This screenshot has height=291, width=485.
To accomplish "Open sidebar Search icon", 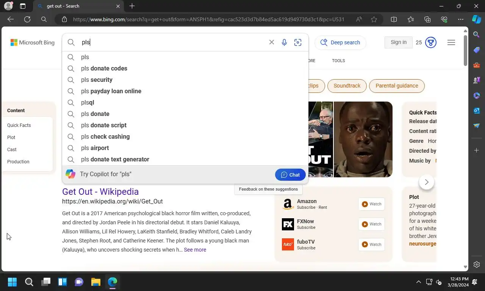I will click(477, 35).
